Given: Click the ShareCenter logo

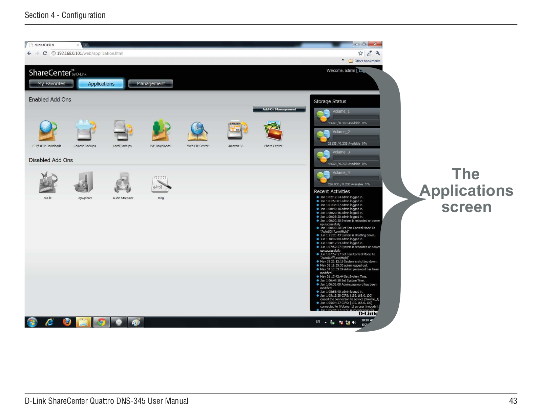Looking at the screenshot, I should [57, 73].
